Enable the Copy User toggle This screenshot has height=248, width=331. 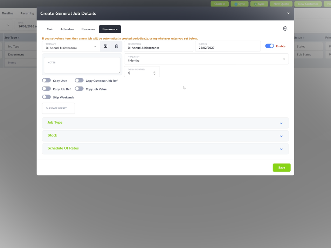pyautogui.click(x=47, y=81)
